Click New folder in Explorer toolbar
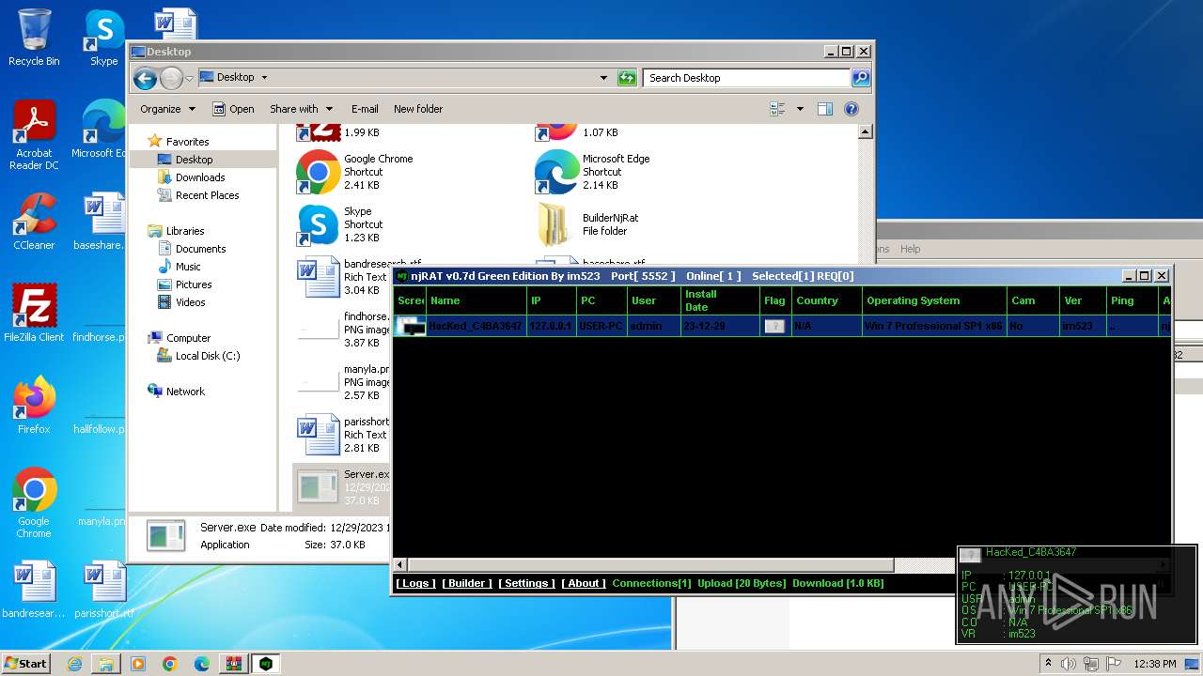This screenshot has width=1203, height=676. 418,109
